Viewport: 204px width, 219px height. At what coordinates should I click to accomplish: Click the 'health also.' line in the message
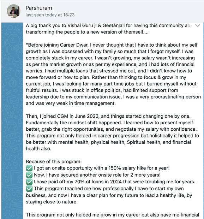pyautogui.click(x=38, y=149)
